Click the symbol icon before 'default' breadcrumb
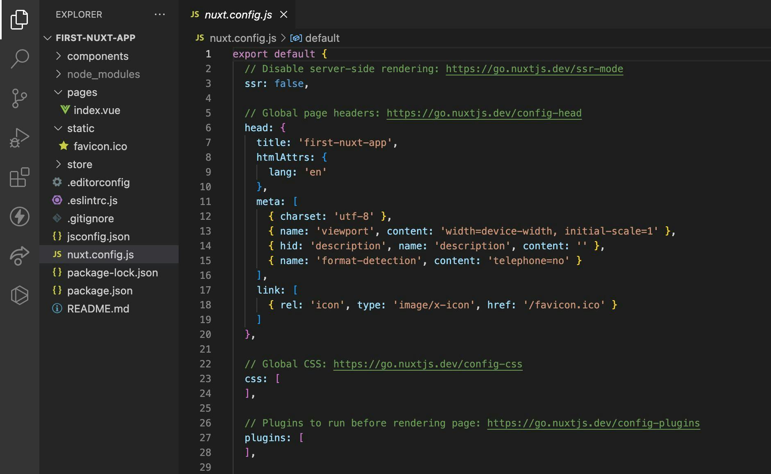Screen dimensions: 771x474 pyautogui.click(x=296, y=38)
